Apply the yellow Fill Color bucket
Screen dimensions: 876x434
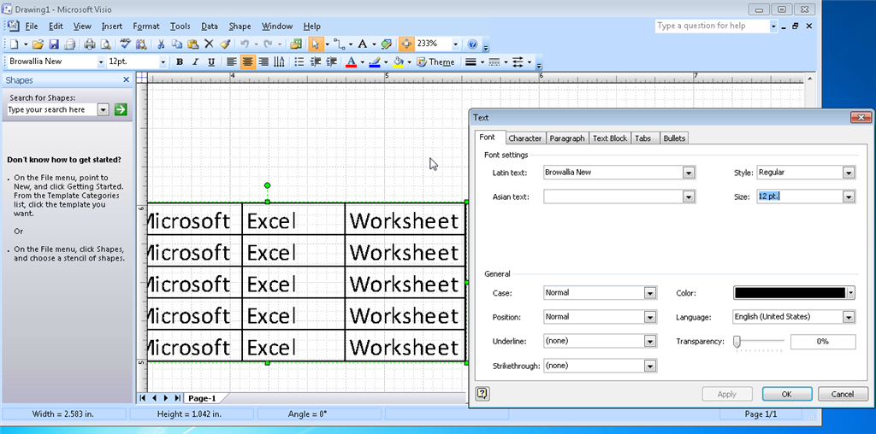coord(398,62)
